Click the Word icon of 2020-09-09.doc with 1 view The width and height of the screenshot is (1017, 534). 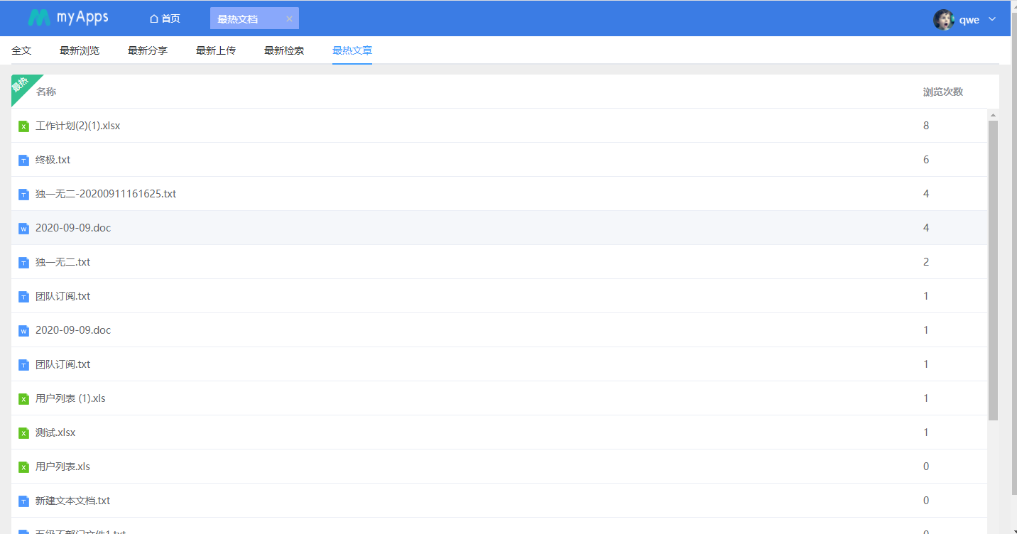(23, 331)
